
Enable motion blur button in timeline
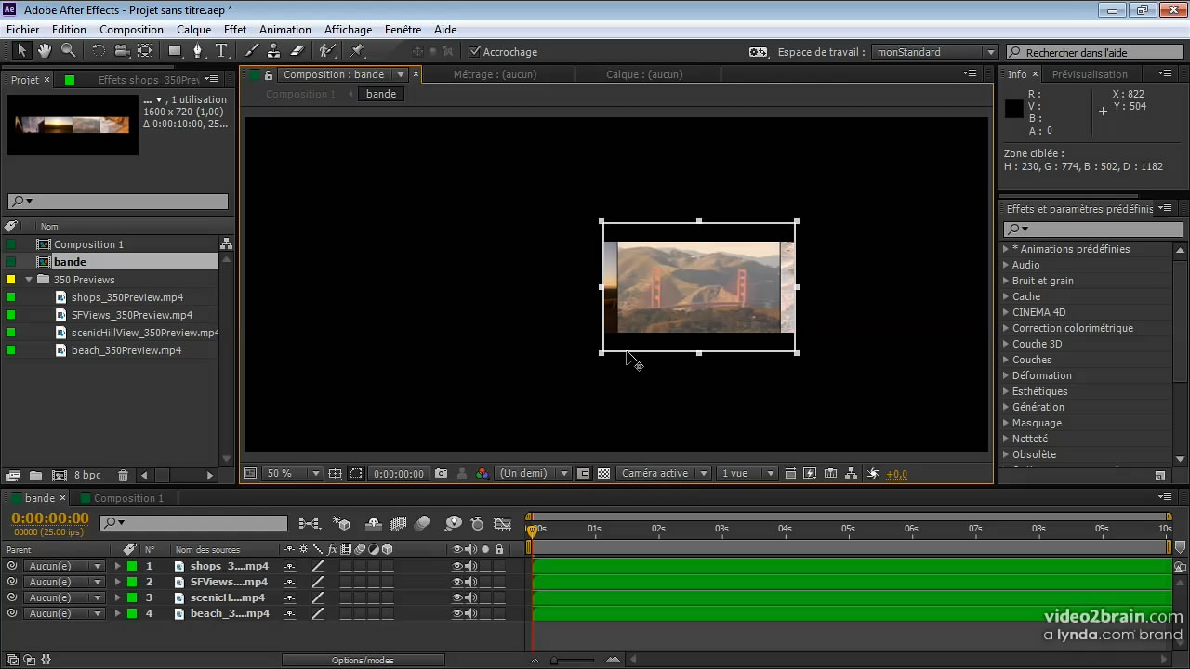coord(422,524)
